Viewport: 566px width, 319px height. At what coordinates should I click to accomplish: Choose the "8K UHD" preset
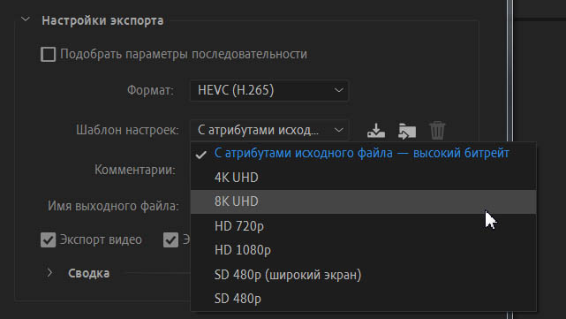(x=363, y=201)
